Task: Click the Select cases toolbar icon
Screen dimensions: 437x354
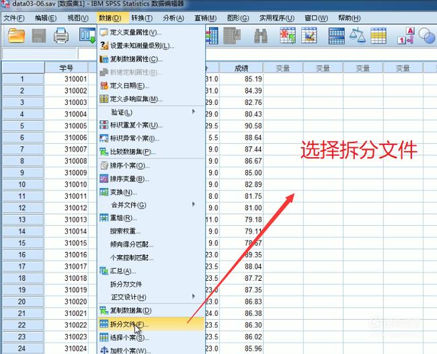Action: 379,36
